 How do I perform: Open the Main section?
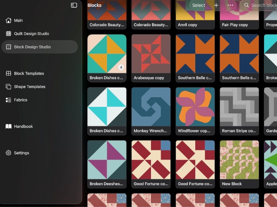(40, 20)
